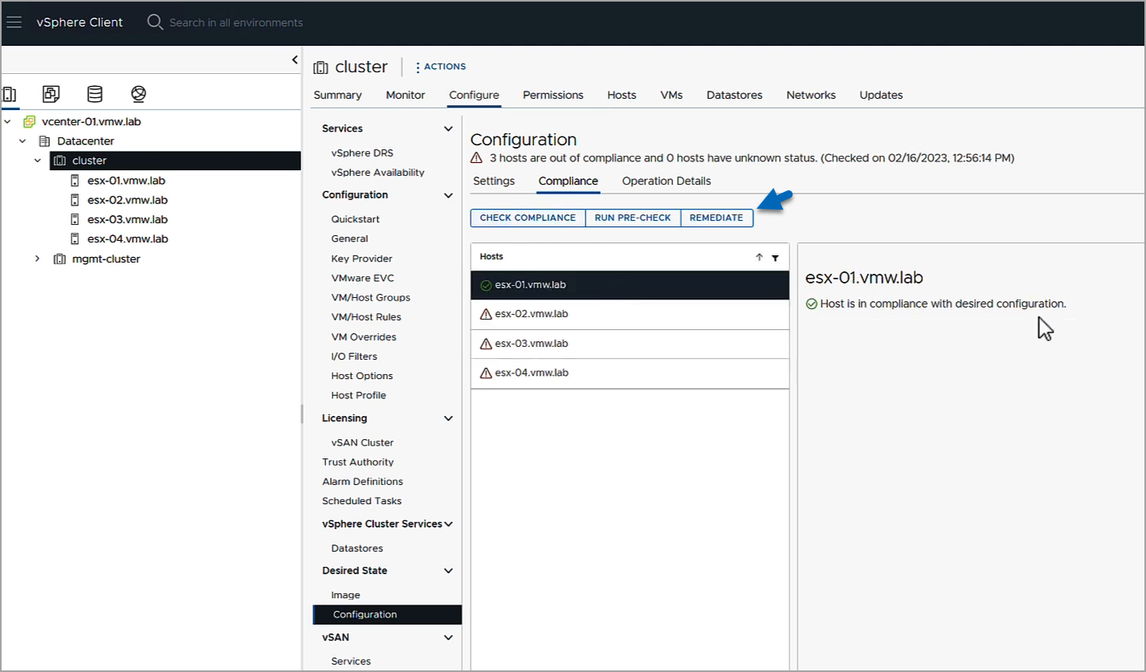This screenshot has height=672, width=1146.
Task: Collapse the Configuration section chevron
Action: (448, 195)
